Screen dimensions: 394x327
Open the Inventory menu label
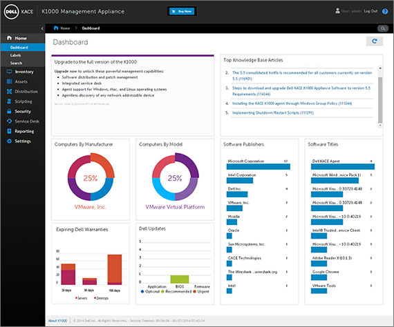pyautogui.click(x=24, y=72)
